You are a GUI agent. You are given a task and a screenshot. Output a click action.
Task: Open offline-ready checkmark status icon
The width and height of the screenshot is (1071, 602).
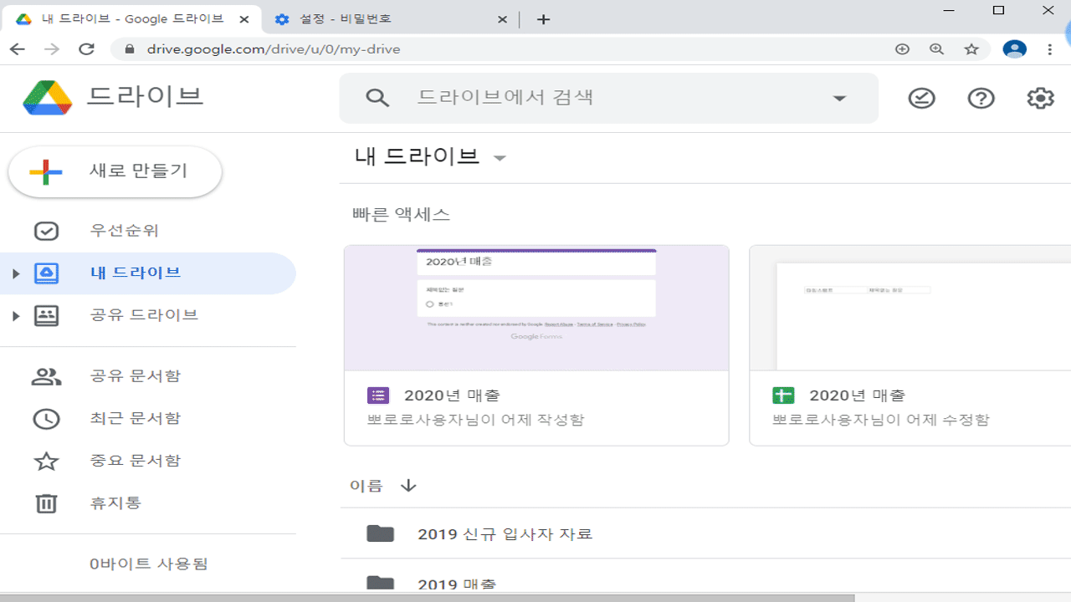pos(921,99)
